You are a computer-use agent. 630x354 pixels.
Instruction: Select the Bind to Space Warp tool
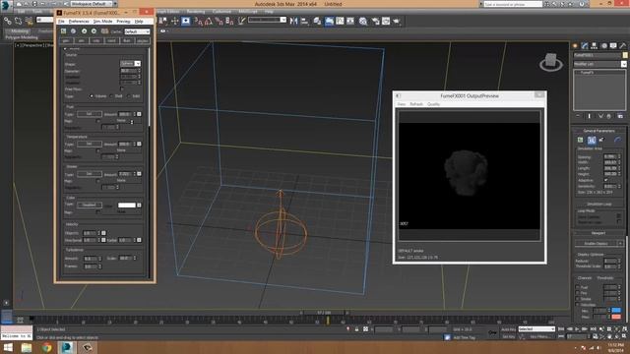[x=29, y=21]
